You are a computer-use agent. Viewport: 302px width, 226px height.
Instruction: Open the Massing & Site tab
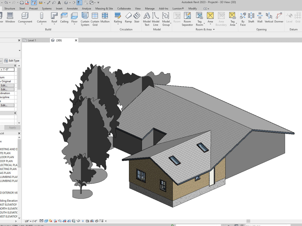pos(104,8)
